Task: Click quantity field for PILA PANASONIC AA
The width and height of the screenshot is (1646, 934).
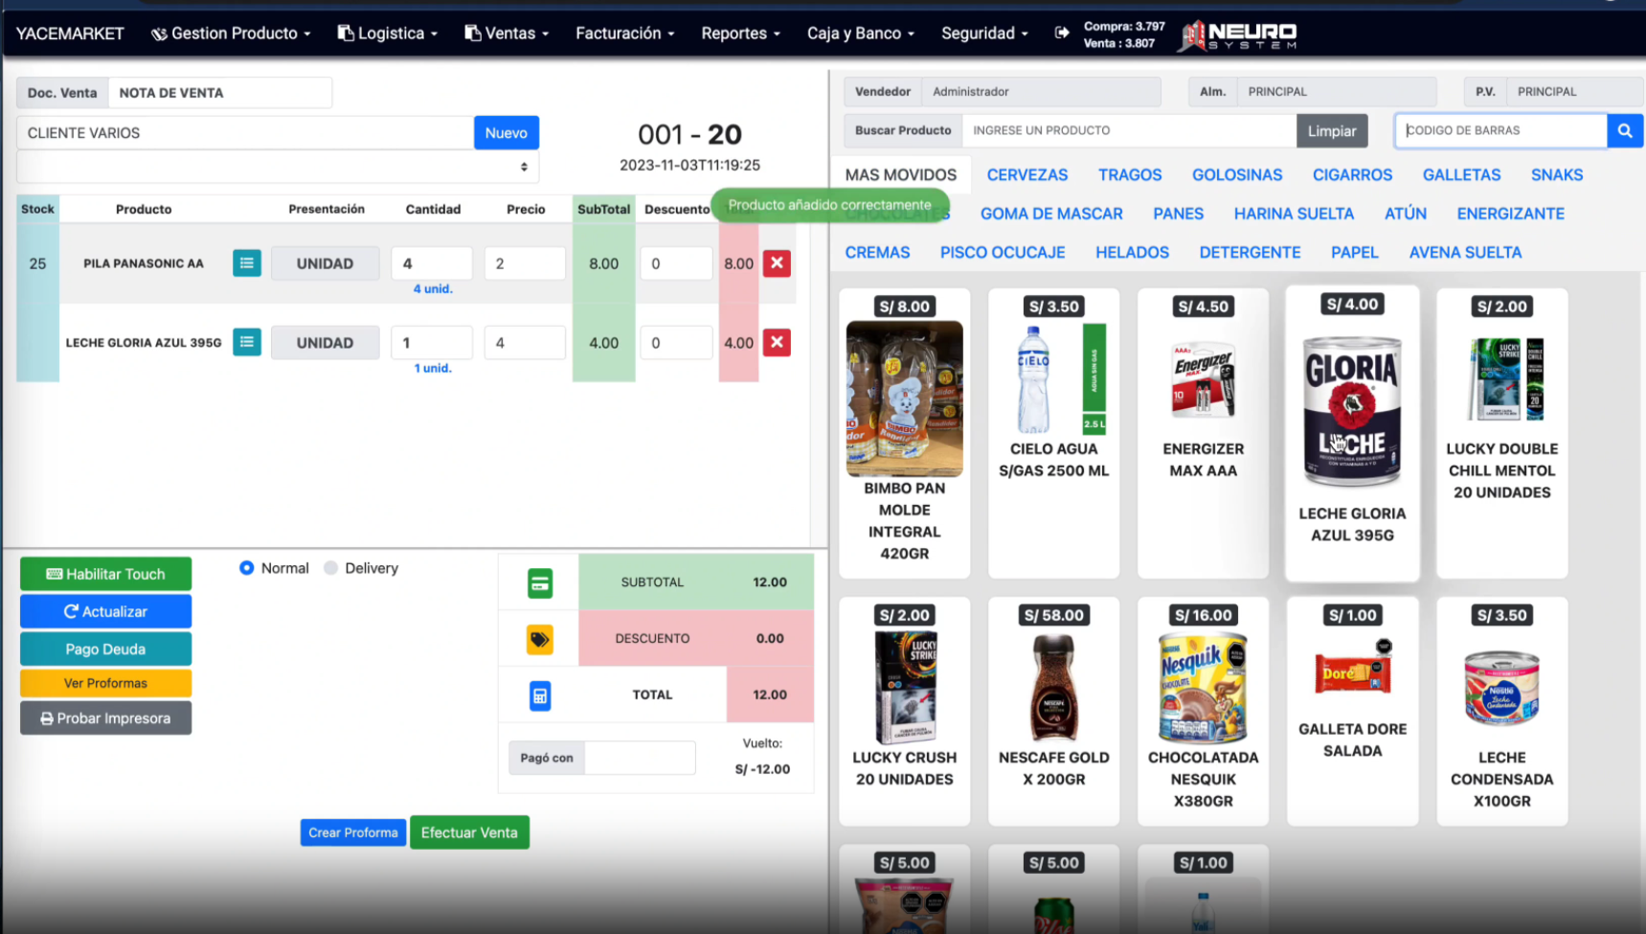Action: pos(431,263)
